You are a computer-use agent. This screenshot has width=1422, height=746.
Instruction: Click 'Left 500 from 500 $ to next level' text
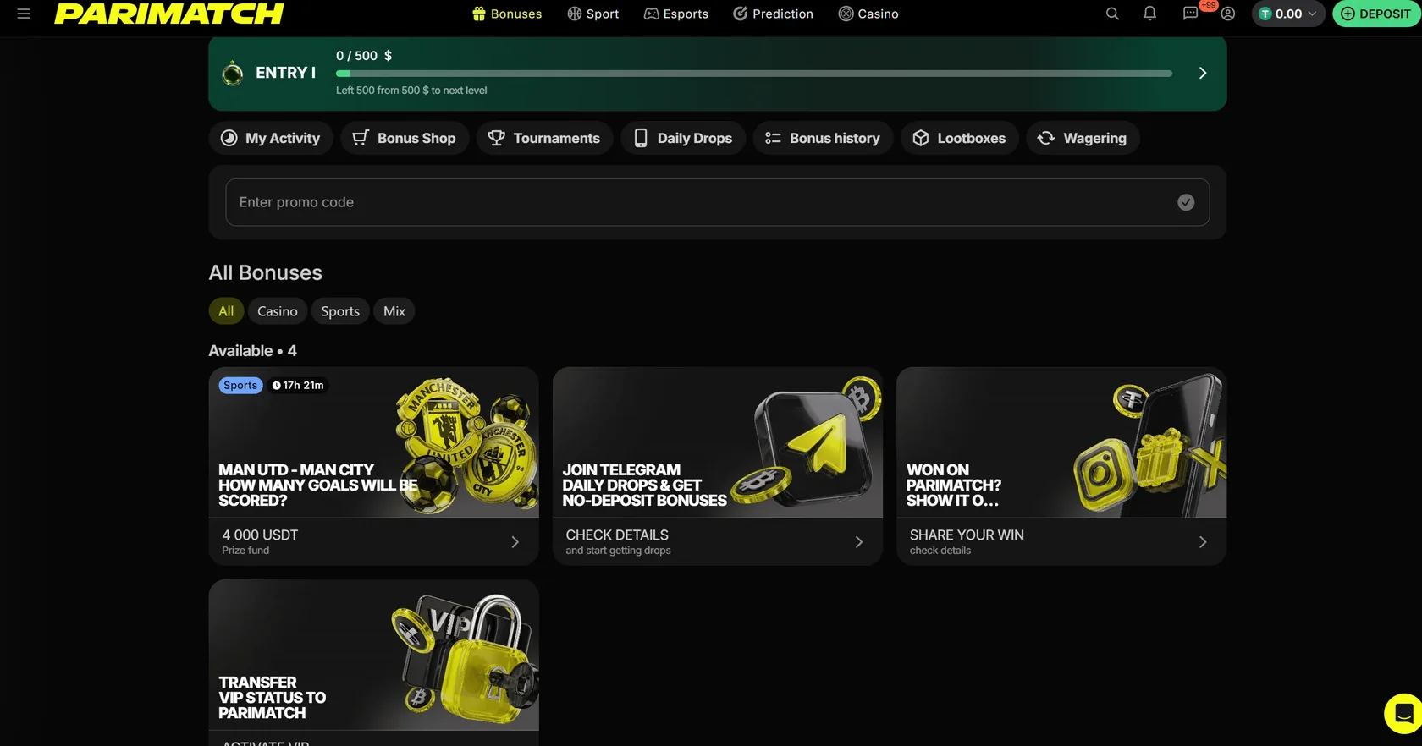click(411, 91)
